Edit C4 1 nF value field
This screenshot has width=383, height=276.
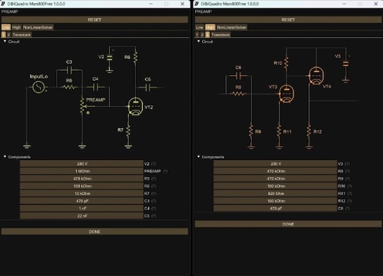pos(82,208)
